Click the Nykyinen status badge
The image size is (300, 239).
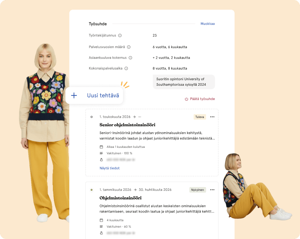pyautogui.click(x=197, y=190)
